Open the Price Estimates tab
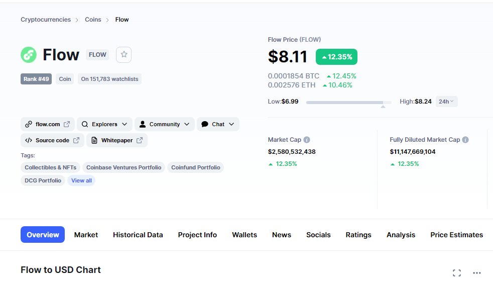This screenshot has height=282, width=493. tap(456, 235)
